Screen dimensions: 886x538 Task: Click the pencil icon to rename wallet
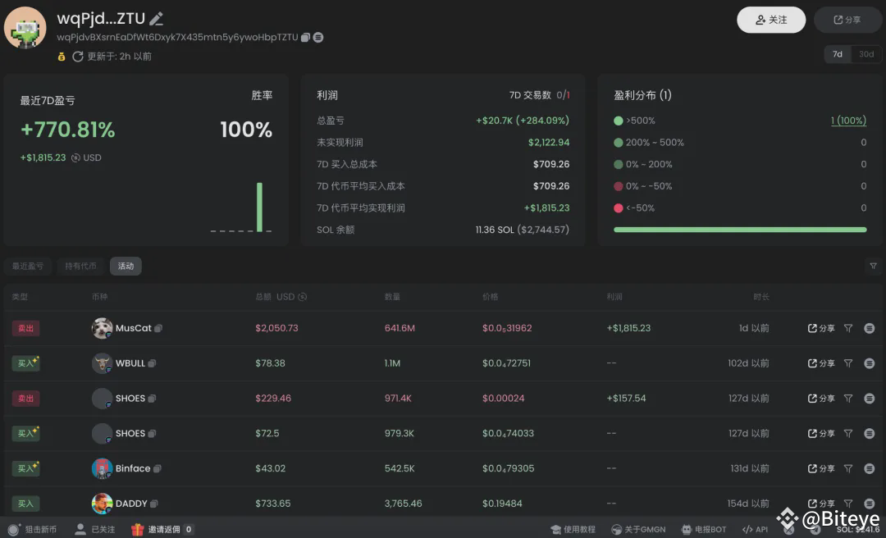[157, 19]
